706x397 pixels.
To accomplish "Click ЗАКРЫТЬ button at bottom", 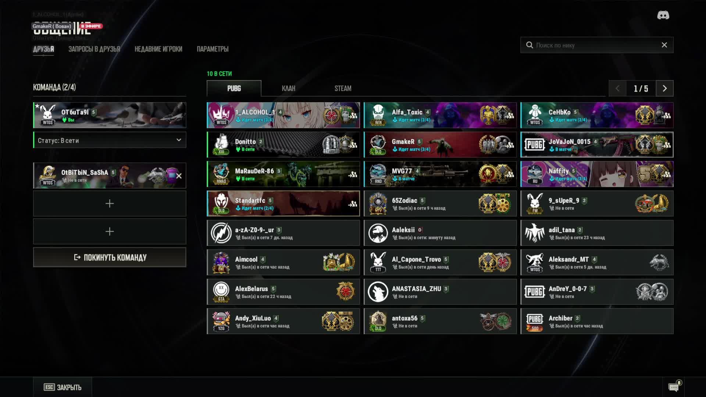I will (x=63, y=387).
